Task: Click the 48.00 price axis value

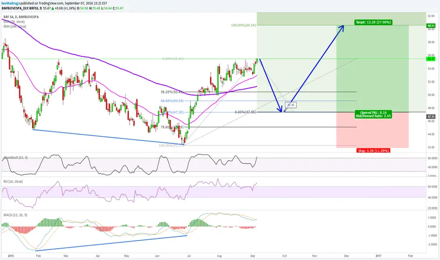Action: (431, 108)
